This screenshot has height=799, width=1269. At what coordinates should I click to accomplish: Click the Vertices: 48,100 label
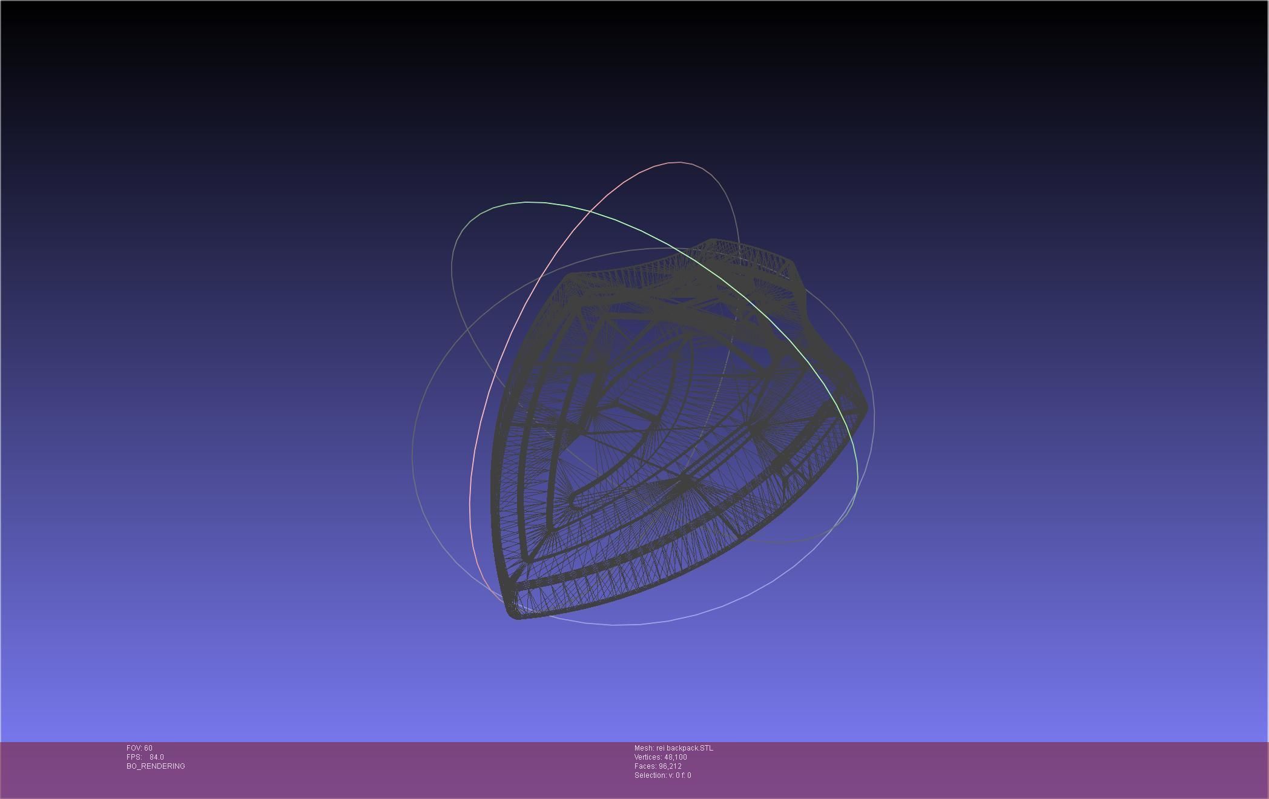point(660,757)
